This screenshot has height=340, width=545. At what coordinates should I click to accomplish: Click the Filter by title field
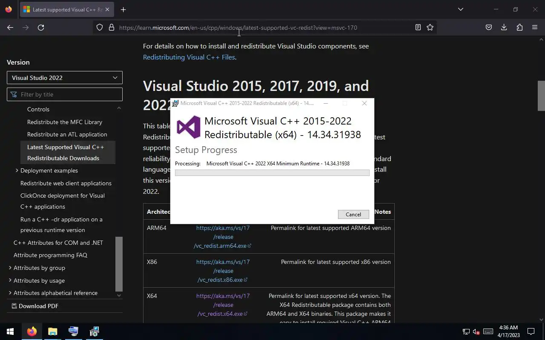[65, 94]
